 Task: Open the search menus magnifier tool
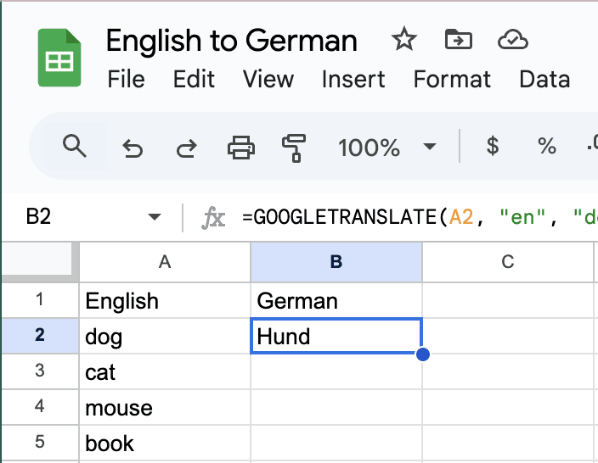click(x=75, y=147)
